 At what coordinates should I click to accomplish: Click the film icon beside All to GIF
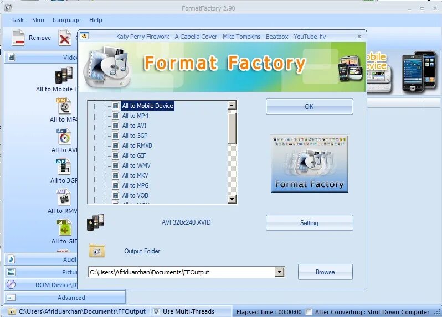[115, 155]
